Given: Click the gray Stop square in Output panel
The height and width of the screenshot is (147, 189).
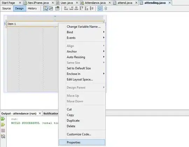Looking at the screenshot, I should (3, 131).
